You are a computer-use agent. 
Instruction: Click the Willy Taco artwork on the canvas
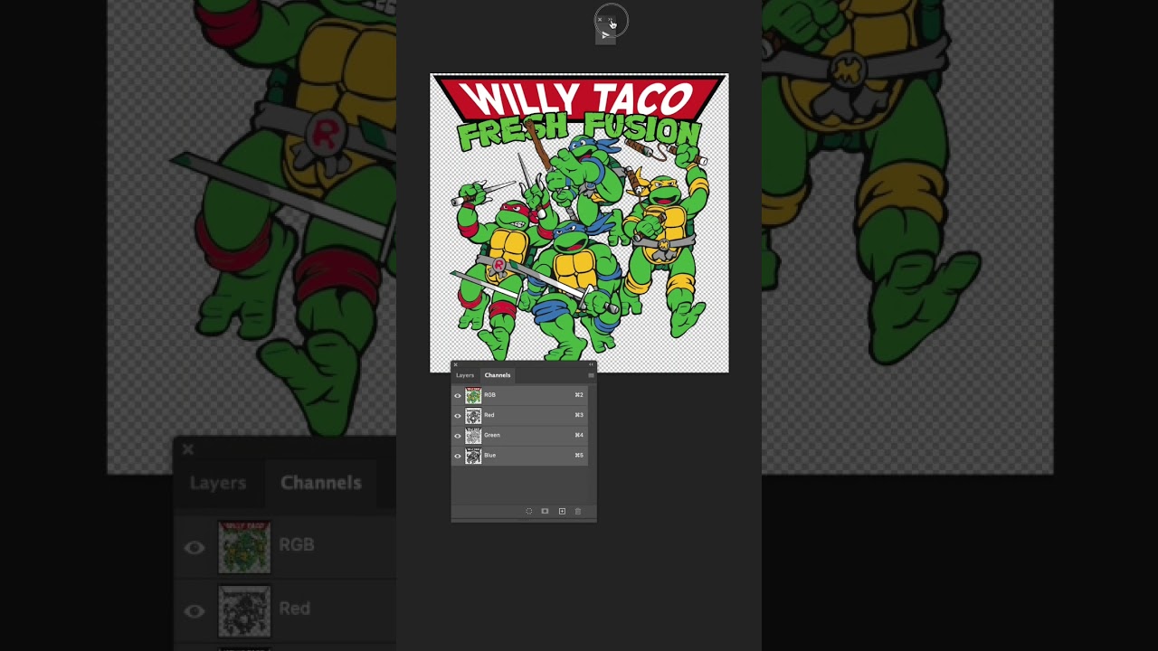tap(579, 222)
